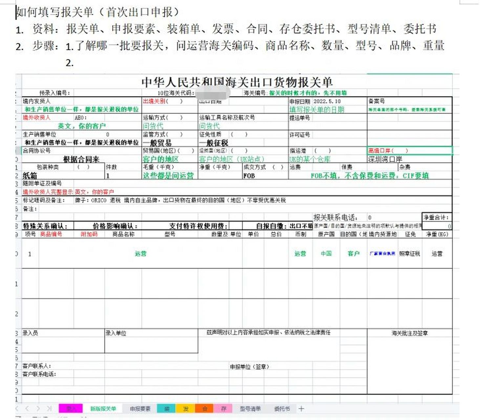This screenshot has width=491, height=420.
Task: Switch to the 新版报关单 sheet tab
Action: pyautogui.click(x=103, y=409)
